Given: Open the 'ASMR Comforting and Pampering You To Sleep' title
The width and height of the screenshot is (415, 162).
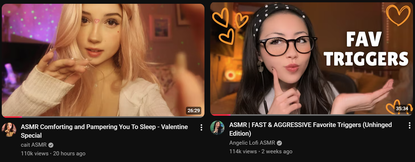Looking at the screenshot, I should click(104, 131).
